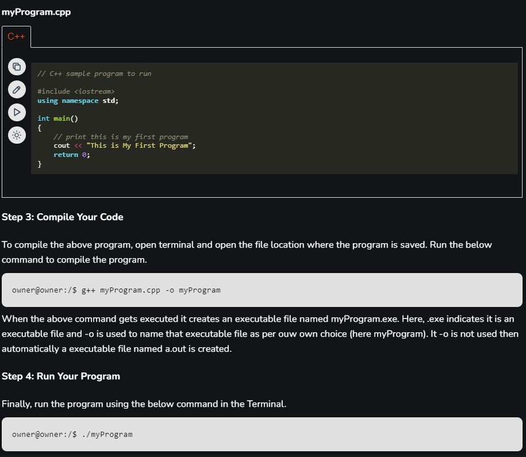This screenshot has height=457, width=526.
Task: Run the code with play icon
Action: click(x=17, y=112)
